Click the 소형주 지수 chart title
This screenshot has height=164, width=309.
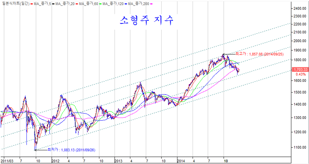pos(147,20)
